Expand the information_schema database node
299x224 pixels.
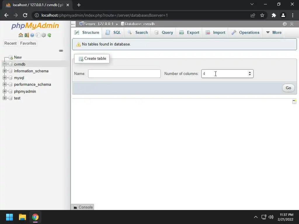(5, 71)
